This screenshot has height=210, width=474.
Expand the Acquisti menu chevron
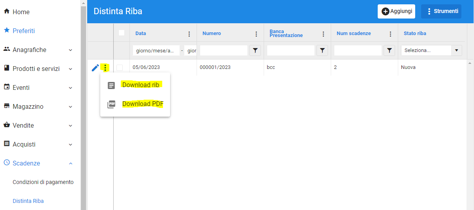point(71,145)
